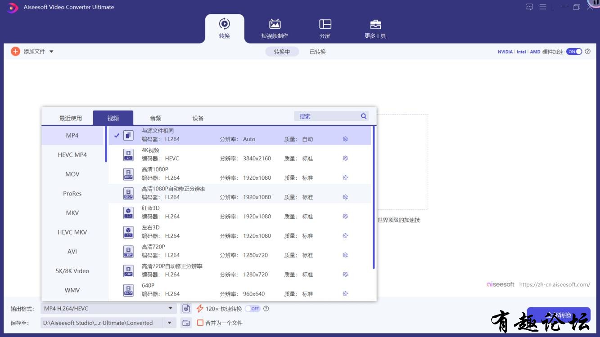Viewport: 600px width, 337px height.
Task: Click the fast conversion help icon
Action: click(266, 309)
